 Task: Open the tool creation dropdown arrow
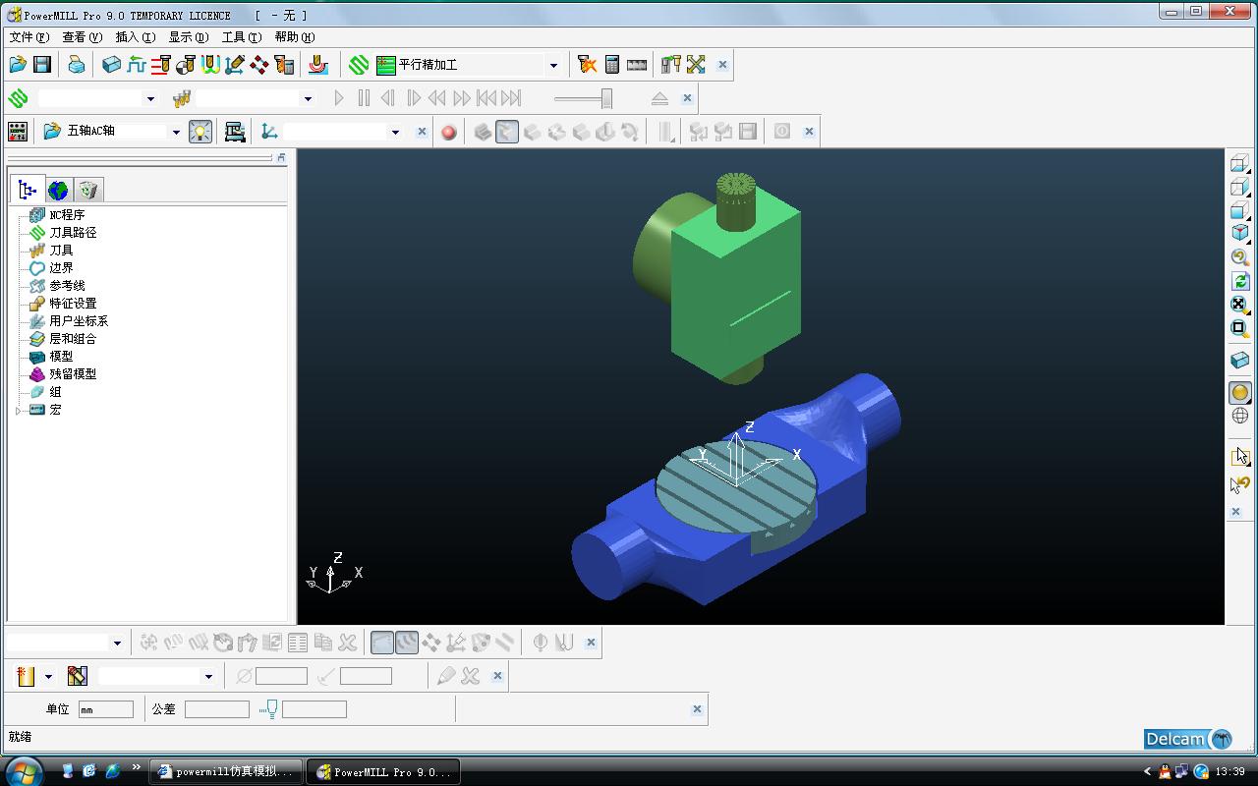coord(48,676)
